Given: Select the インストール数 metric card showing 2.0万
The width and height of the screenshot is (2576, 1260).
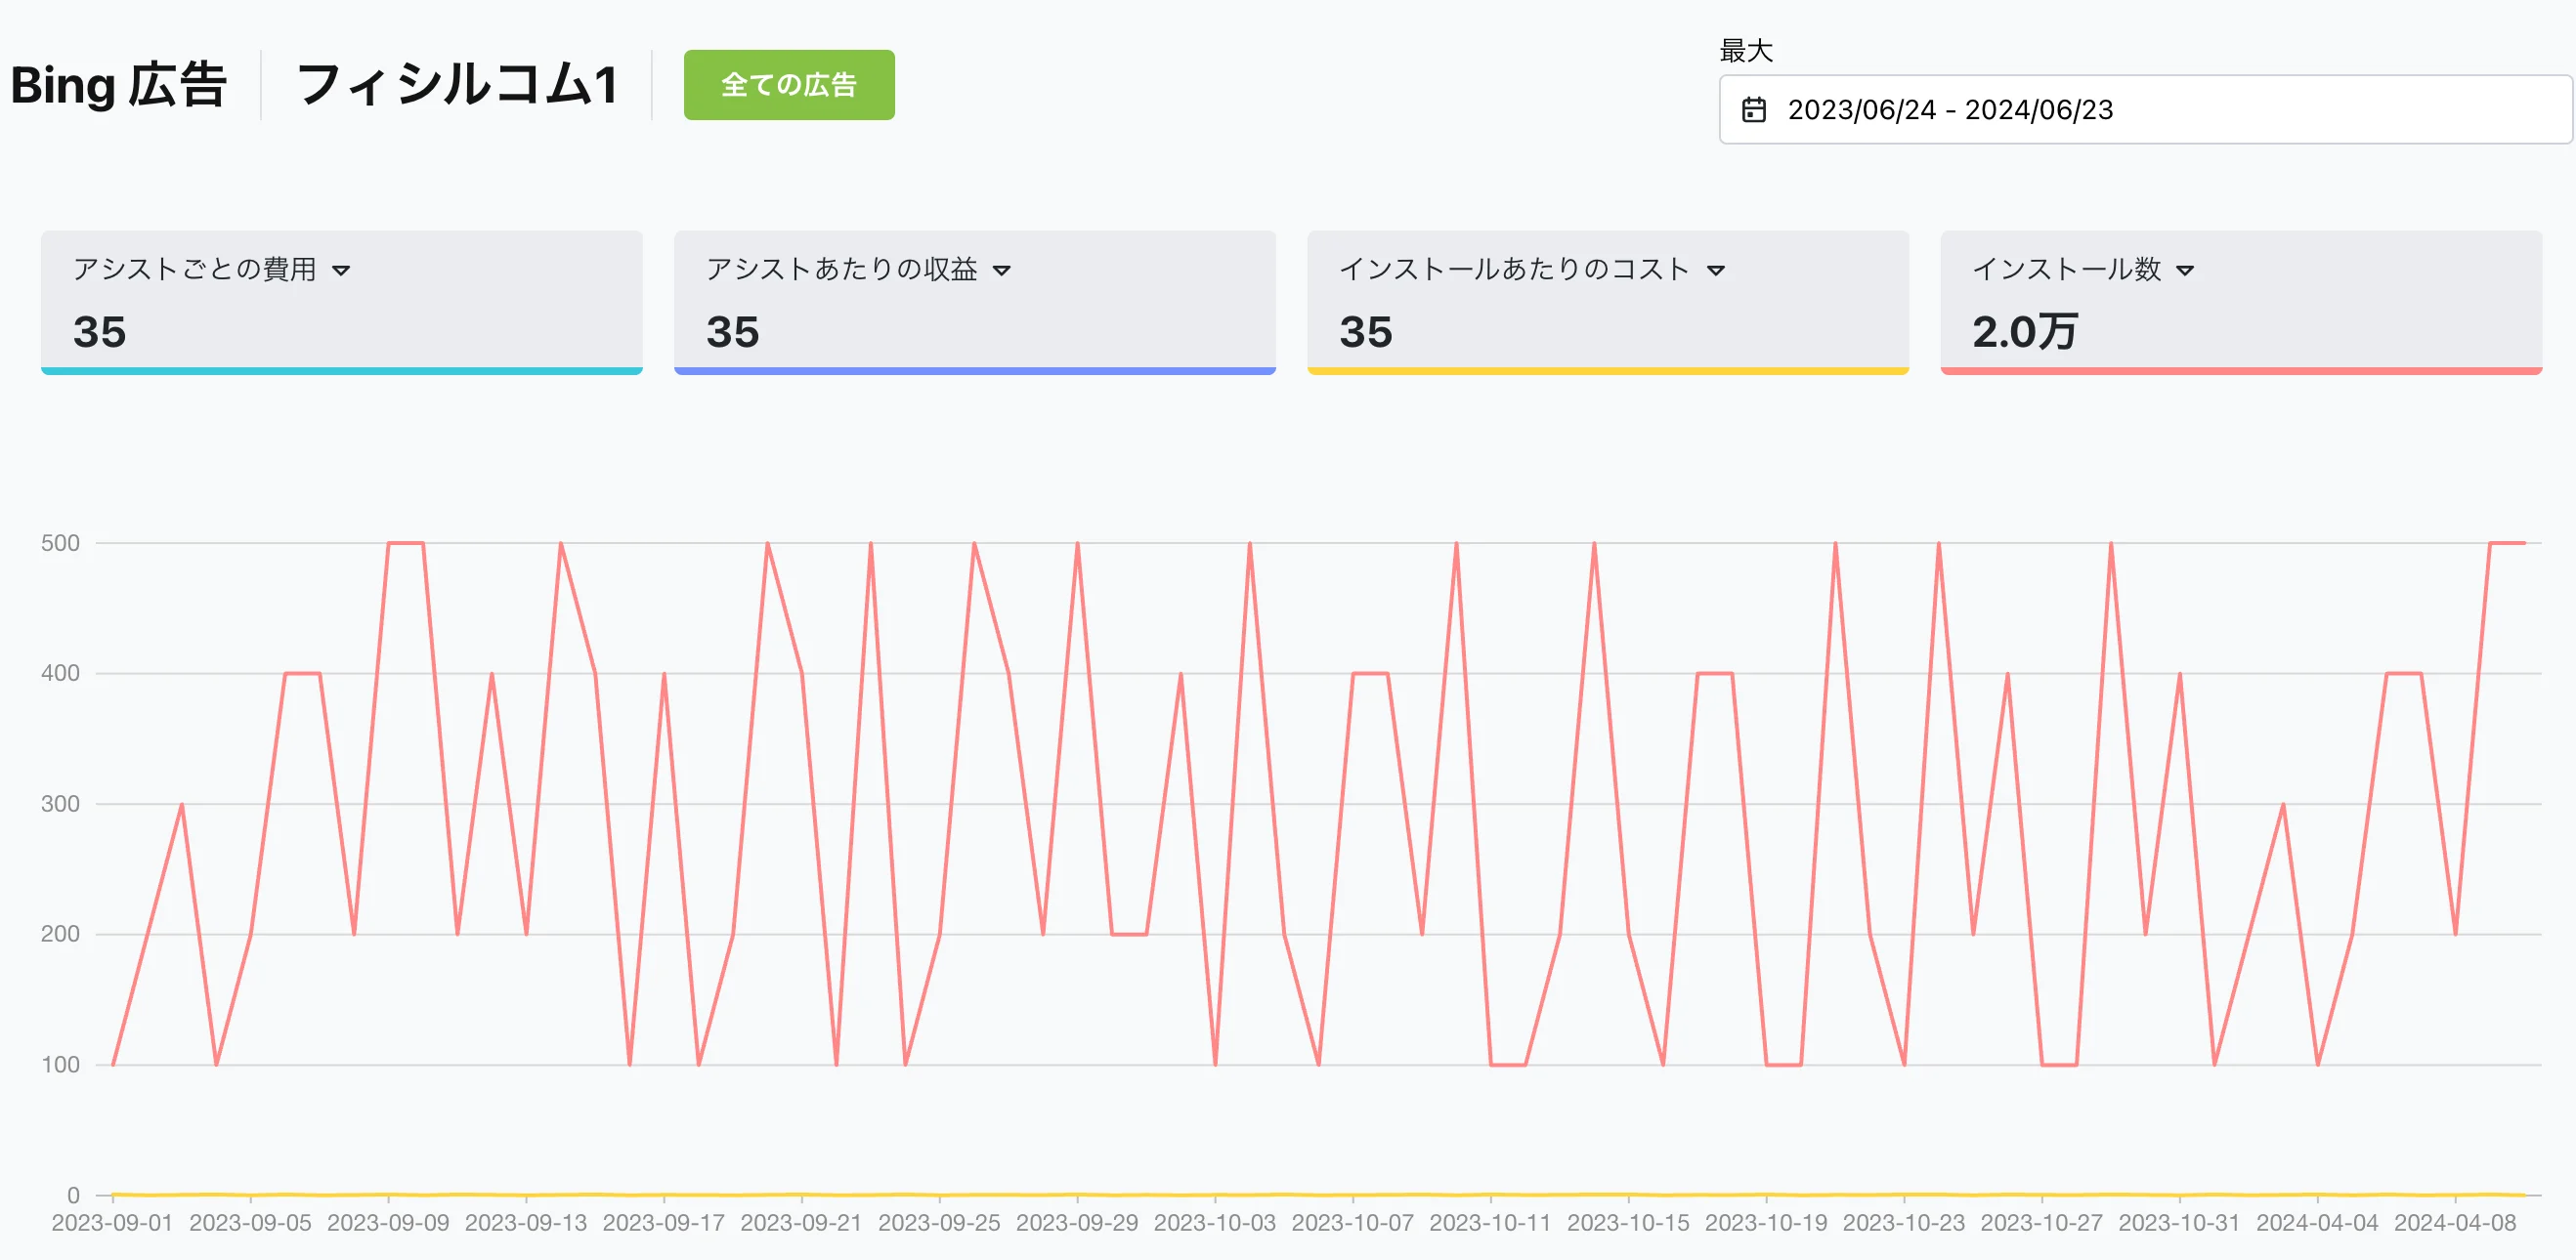Looking at the screenshot, I should point(2240,302).
